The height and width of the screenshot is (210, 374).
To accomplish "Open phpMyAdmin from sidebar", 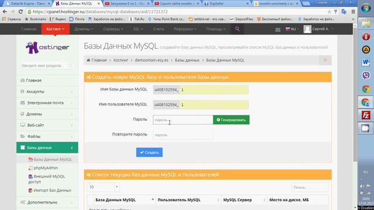I will tap(46, 168).
